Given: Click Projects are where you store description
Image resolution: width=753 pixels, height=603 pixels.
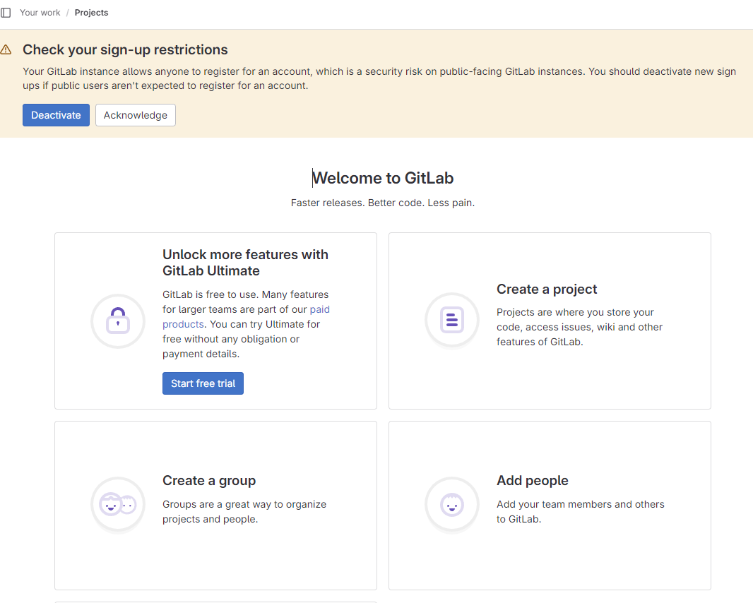Looking at the screenshot, I should pos(580,327).
